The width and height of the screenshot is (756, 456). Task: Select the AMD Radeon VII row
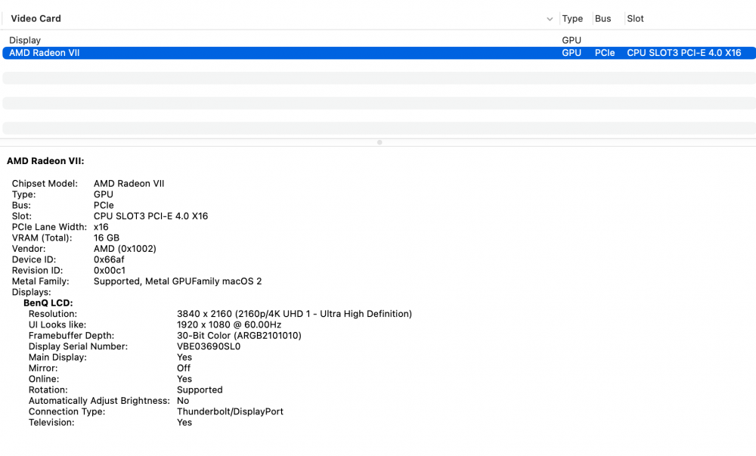(x=379, y=53)
